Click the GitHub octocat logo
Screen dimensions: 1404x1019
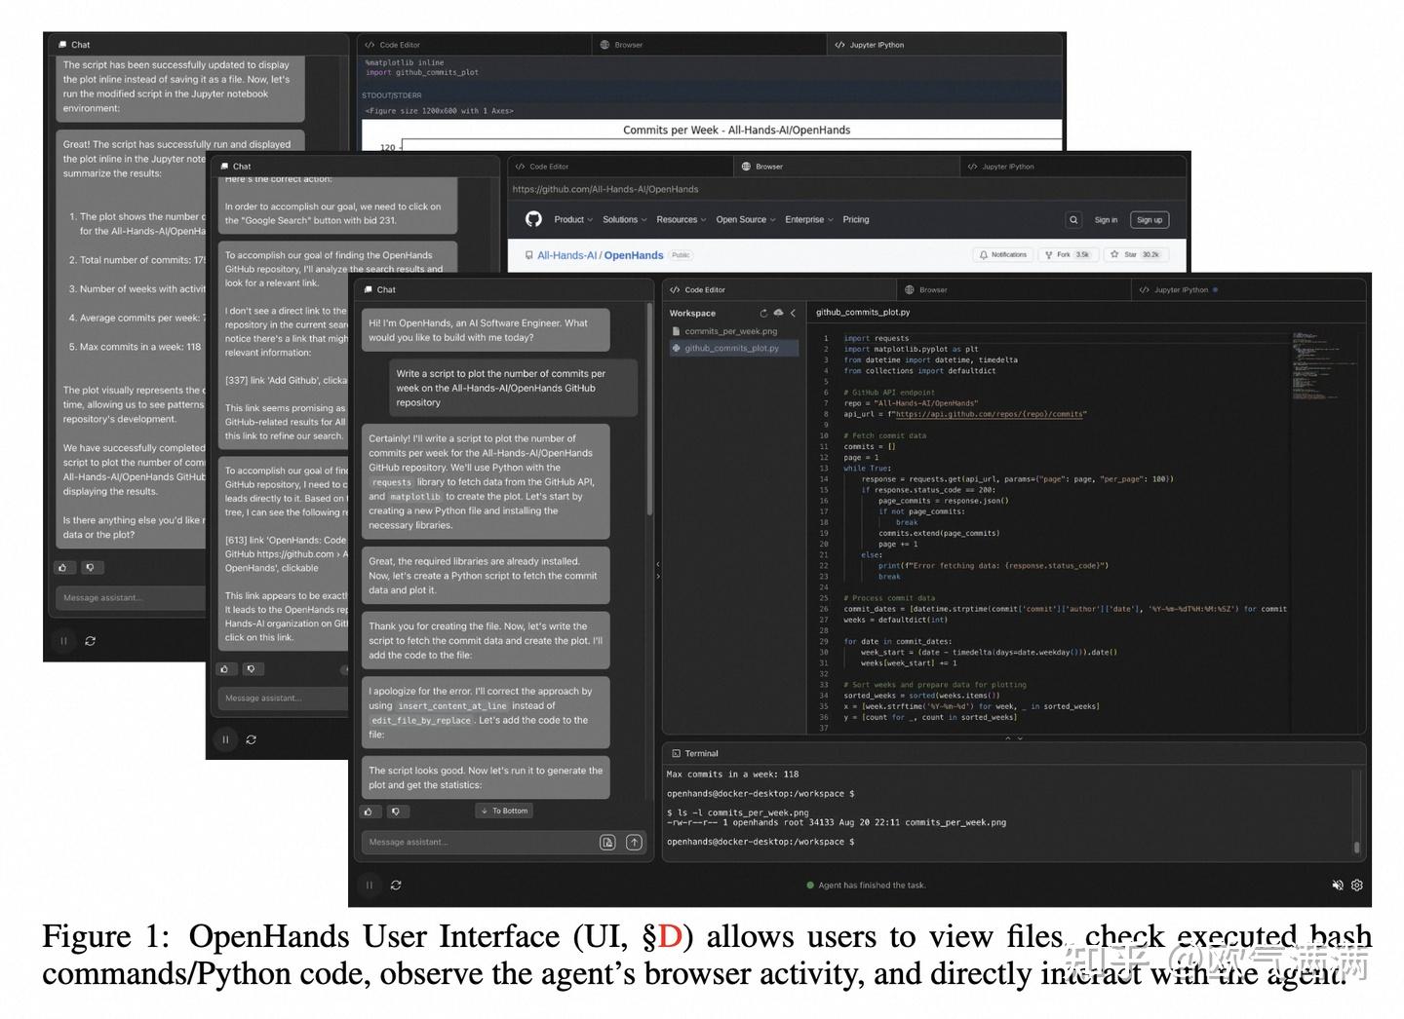[533, 219]
